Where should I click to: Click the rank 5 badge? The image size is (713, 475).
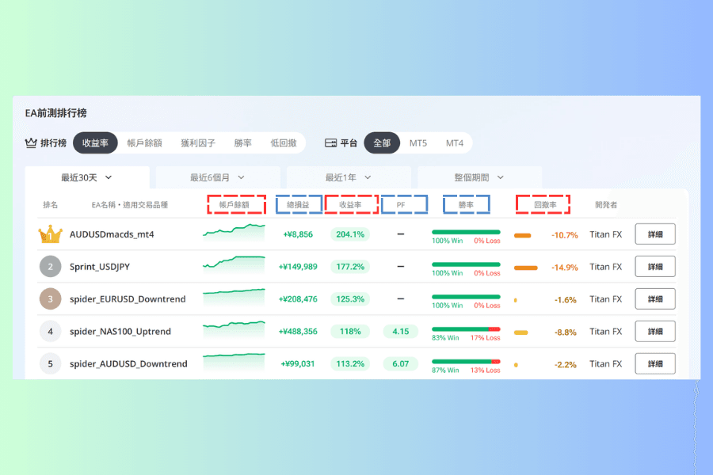click(51, 363)
